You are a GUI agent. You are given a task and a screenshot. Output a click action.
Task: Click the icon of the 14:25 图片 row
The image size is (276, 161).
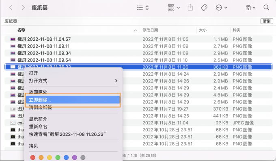[x=13, y=116]
